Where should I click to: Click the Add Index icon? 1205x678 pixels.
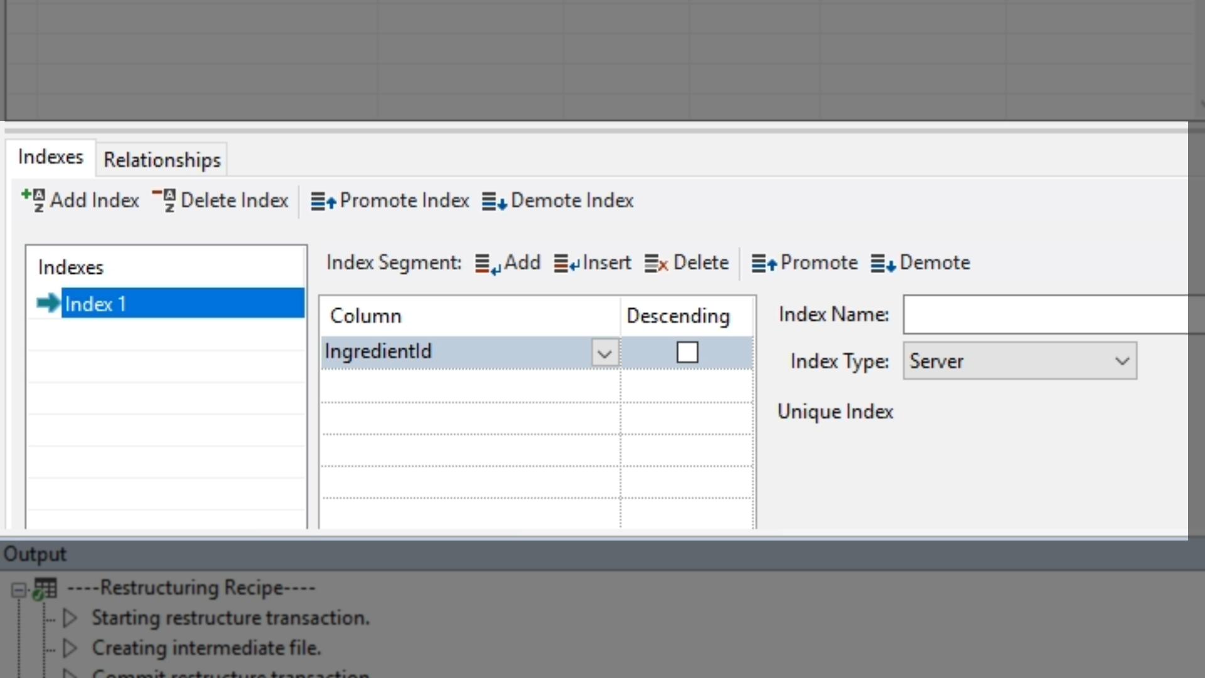pos(33,200)
